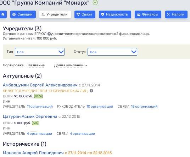Viewport: 190px width, 157px height.
Task: Expand the Тип dropdown
Action: (40, 52)
